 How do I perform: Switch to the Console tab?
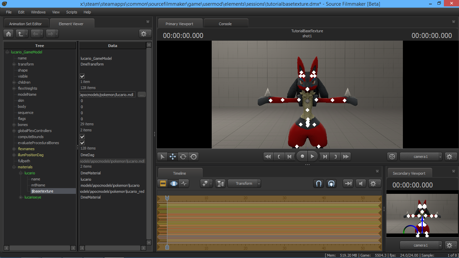(225, 24)
